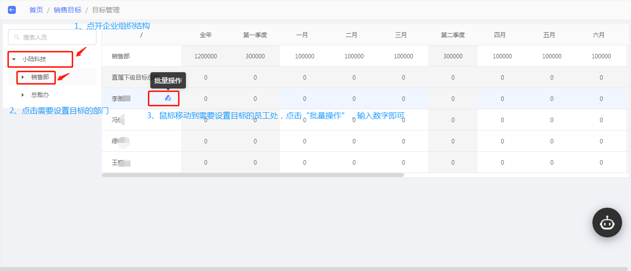Expand the 销售部 tree node arrow
This screenshot has width=631, height=271.
pyautogui.click(x=23, y=77)
